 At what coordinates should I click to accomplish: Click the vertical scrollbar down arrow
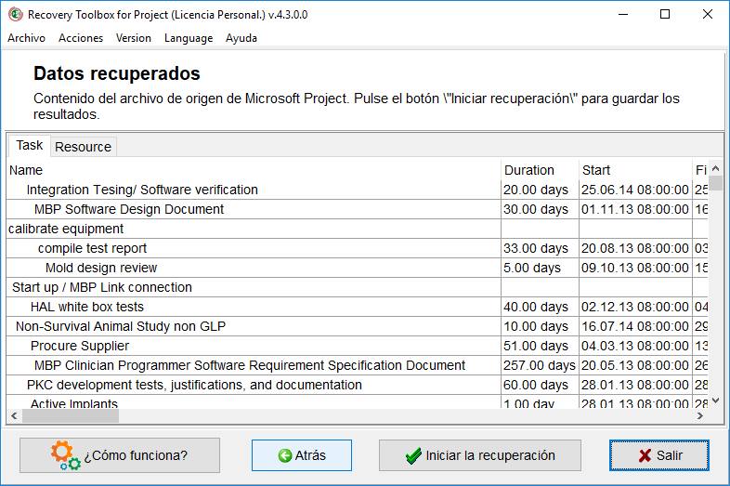click(715, 401)
